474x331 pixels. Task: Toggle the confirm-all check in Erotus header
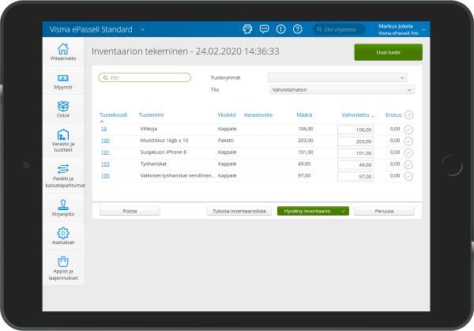coord(408,115)
